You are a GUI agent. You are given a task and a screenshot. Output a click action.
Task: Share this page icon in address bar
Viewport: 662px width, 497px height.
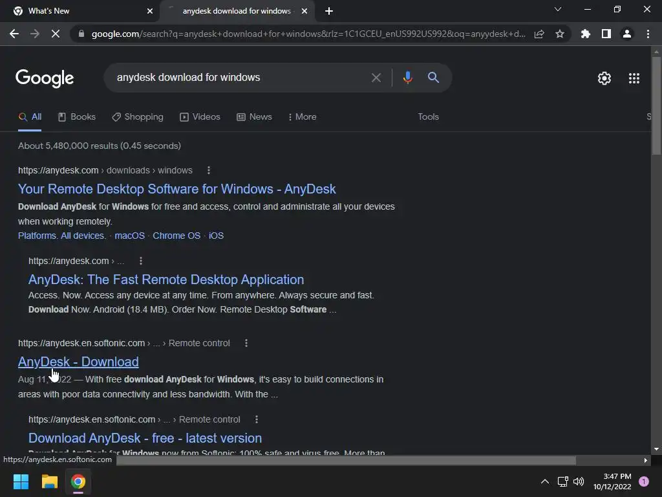click(539, 34)
